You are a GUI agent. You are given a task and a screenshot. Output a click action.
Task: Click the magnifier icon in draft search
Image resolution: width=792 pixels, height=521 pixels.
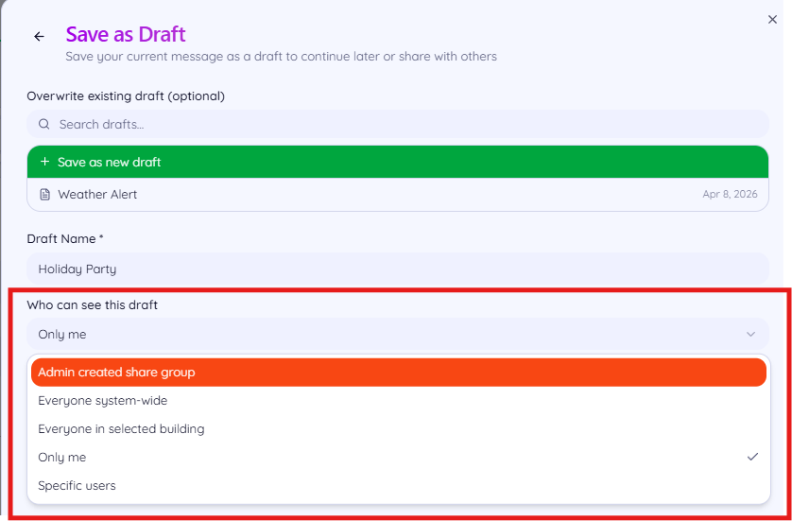[x=43, y=124]
